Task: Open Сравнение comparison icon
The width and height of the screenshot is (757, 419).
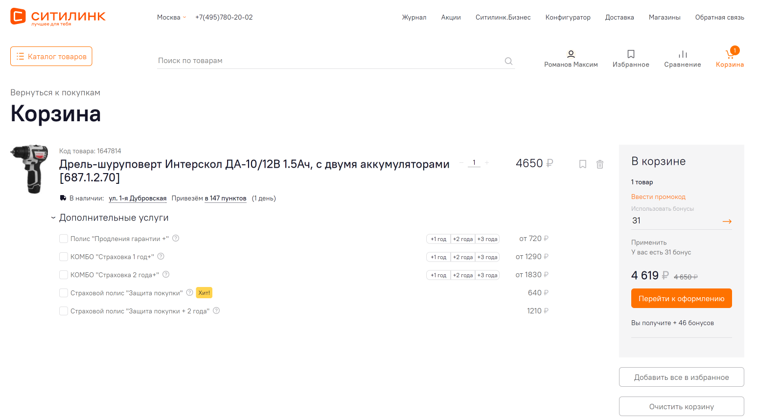Action: [683, 54]
